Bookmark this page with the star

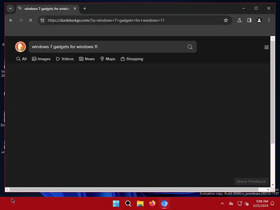tap(226, 20)
